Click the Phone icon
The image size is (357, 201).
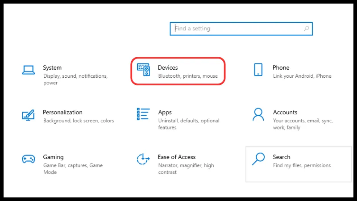[x=258, y=70]
